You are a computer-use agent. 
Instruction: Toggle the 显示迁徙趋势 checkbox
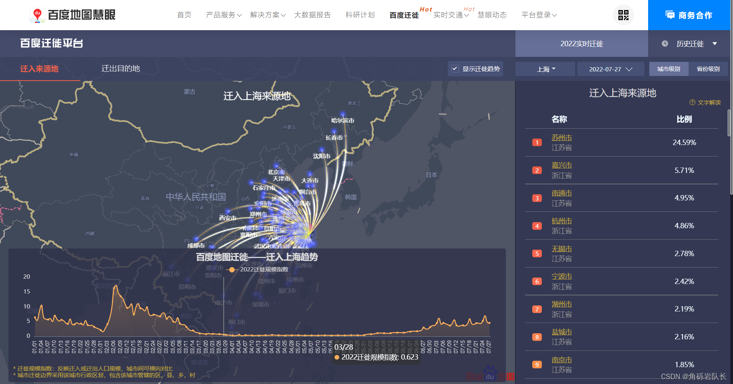[x=455, y=69]
